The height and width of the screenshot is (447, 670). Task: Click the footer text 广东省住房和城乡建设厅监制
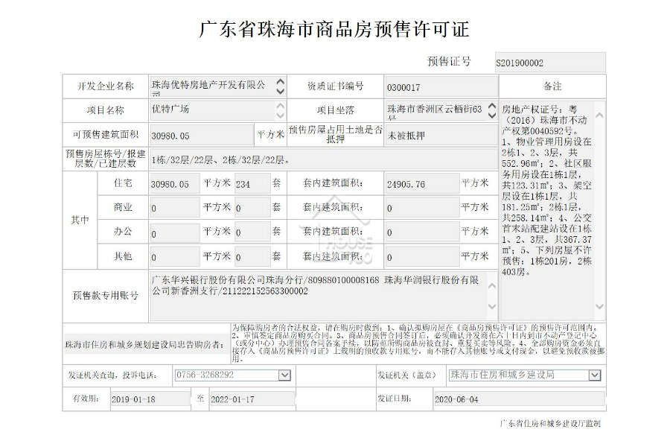(x=550, y=423)
